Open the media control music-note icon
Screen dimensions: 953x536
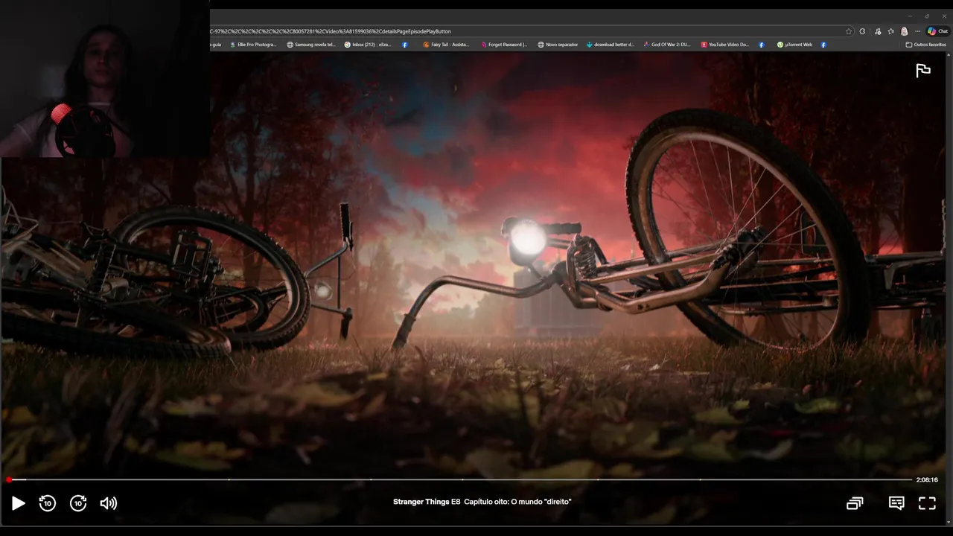878,31
